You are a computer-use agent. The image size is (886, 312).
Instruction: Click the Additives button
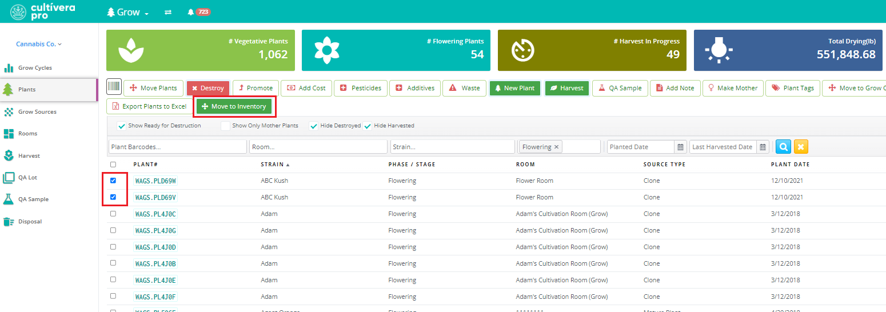415,88
